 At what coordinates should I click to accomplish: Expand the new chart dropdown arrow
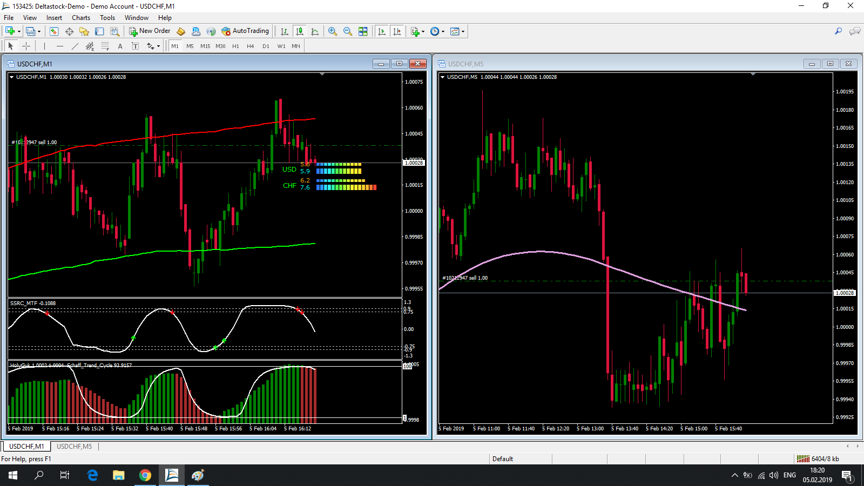tap(19, 31)
